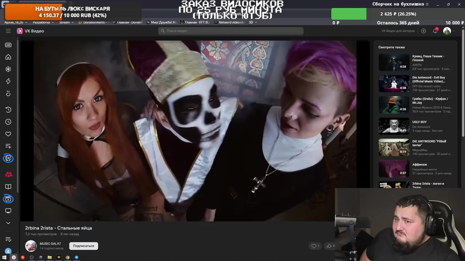Image resolution: width=465 pixels, height=261 pixels.
Task: Open the TV monitor sidebar icon
Action: [8, 211]
